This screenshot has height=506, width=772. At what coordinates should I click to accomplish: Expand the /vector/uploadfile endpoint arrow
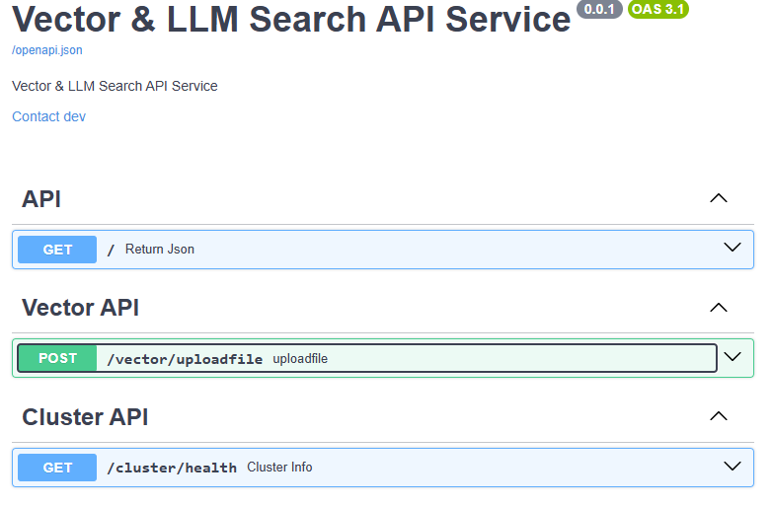click(733, 356)
